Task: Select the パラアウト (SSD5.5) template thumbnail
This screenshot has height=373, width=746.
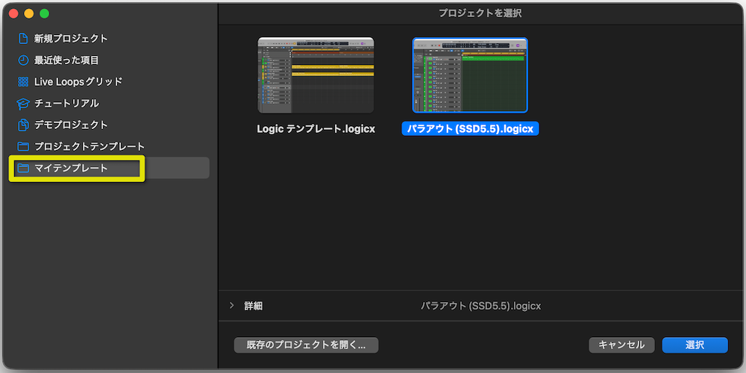Action: coord(470,75)
